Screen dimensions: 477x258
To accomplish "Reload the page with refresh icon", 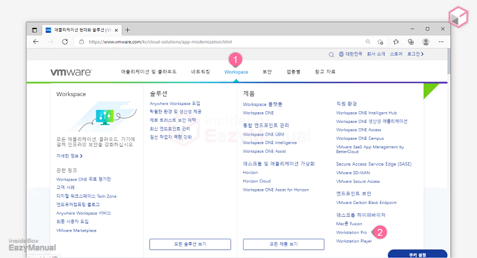I will coord(65,42).
